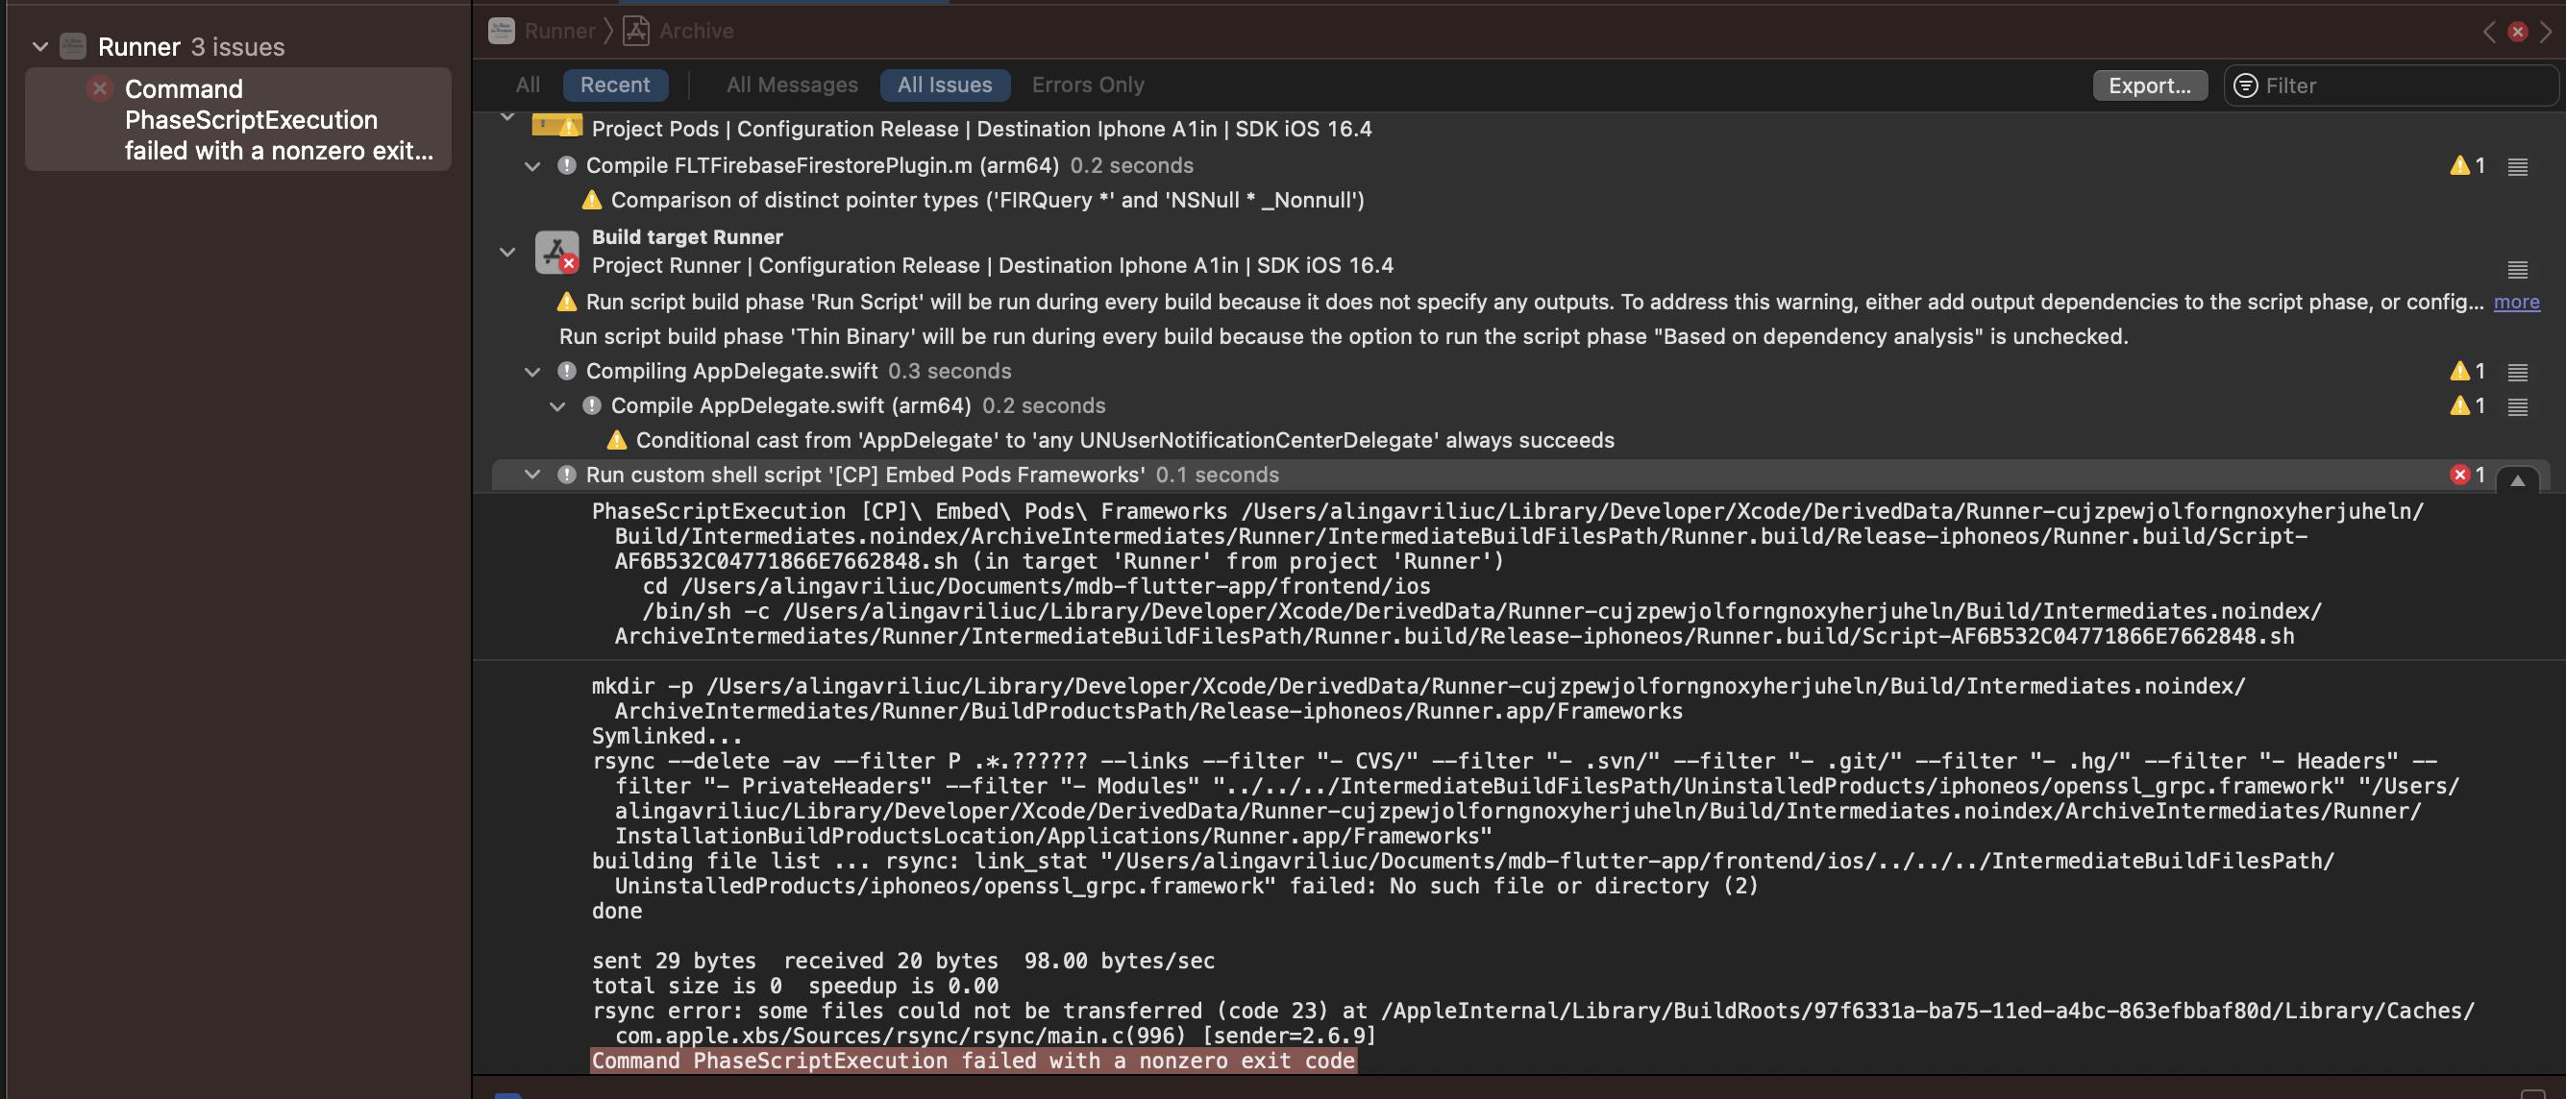Go to the next issue arrow

pos(2545,32)
